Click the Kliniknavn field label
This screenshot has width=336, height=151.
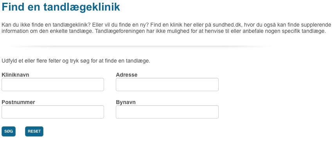point(15,75)
